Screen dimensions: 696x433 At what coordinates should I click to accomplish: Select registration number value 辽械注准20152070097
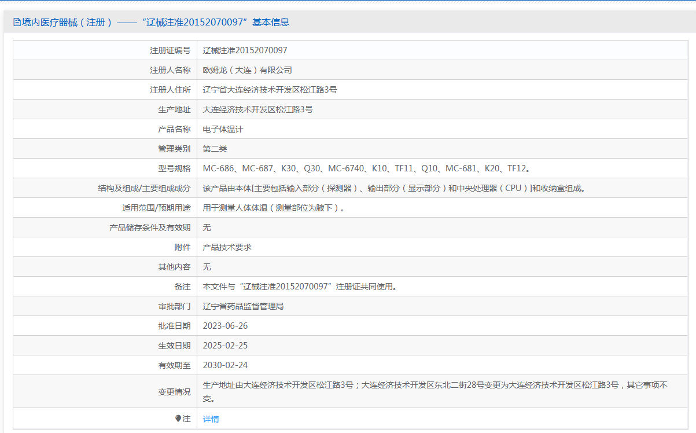tap(245, 50)
